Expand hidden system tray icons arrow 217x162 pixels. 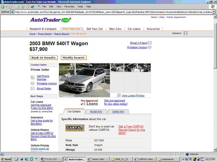click(x=183, y=159)
